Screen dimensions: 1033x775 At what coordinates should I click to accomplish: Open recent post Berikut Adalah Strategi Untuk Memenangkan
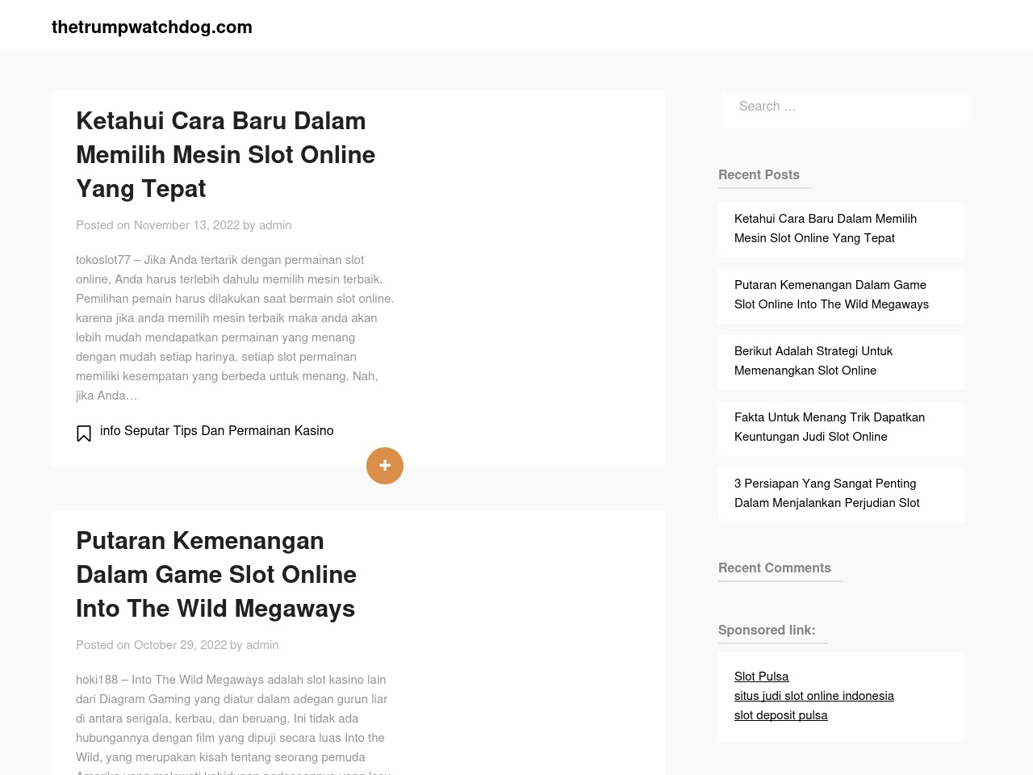[x=813, y=361]
